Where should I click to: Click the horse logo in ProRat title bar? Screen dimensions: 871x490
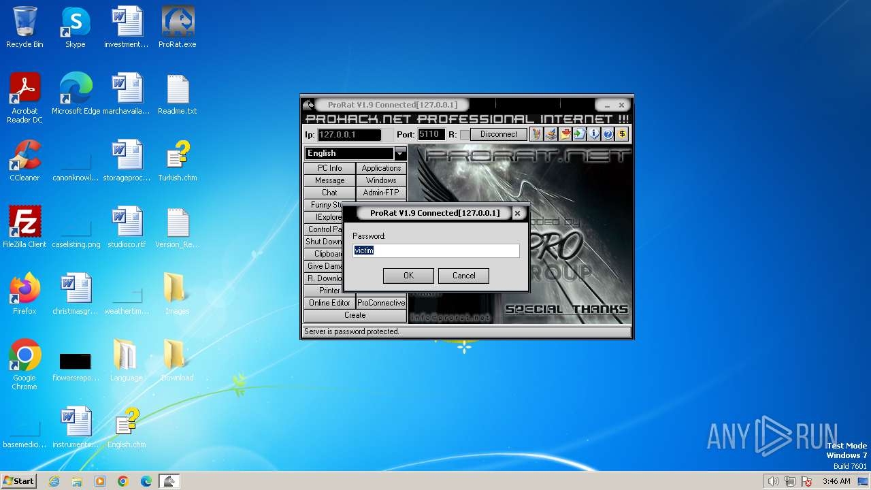click(x=309, y=105)
